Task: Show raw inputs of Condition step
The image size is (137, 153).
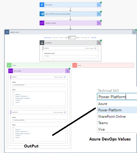Action: tap(91, 48)
